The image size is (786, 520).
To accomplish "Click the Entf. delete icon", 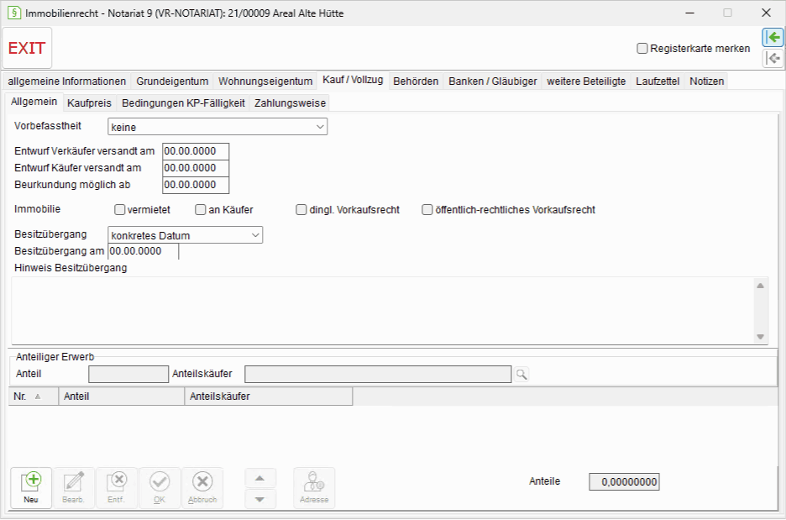I will pyautogui.click(x=116, y=488).
